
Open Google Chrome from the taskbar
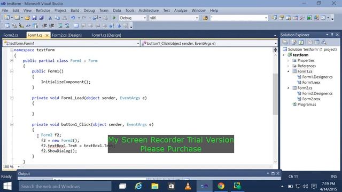[221, 186]
